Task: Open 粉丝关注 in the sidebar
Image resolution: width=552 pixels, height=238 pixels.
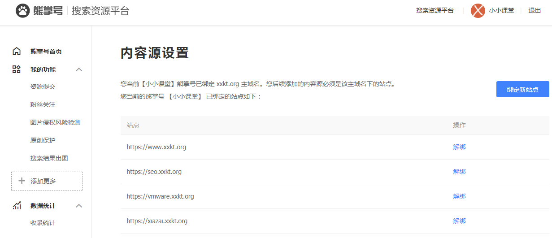Action: tap(43, 104)
